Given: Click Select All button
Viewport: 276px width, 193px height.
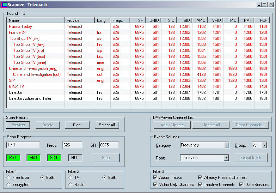Looking at the screenshot, I should pyautogui.click(x=107, y=125).
